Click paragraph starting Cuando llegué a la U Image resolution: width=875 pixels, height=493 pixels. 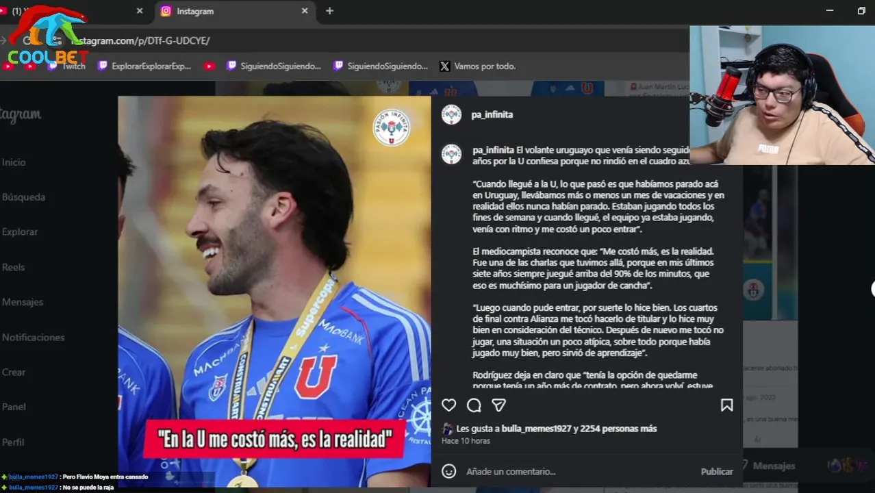[x=598, y=207]
